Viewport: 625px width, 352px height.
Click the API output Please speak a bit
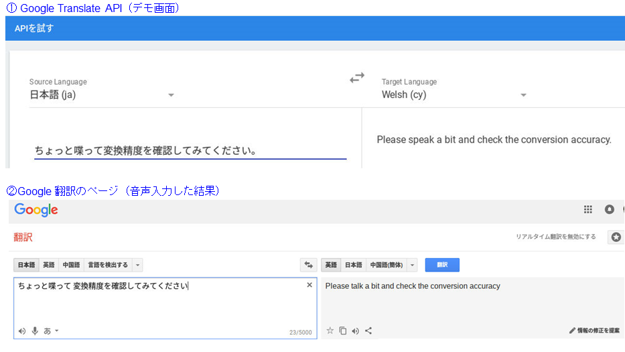pos(494,139)
